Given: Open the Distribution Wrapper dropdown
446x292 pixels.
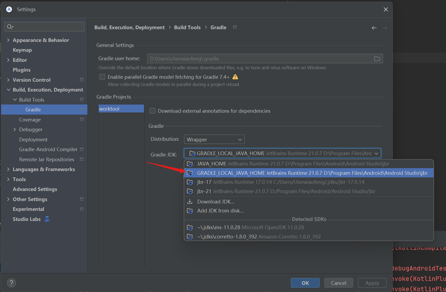Looking at the screenshot, I should click(x=214, y=140).
